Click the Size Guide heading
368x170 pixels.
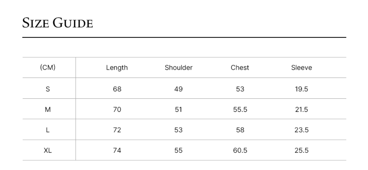pos(58,23)
